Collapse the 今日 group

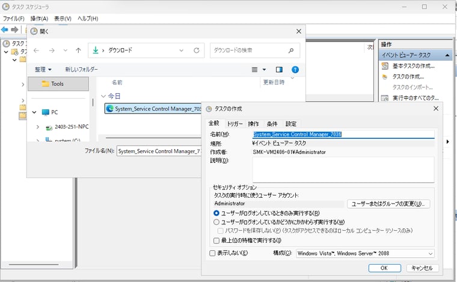tap(103, 96)
